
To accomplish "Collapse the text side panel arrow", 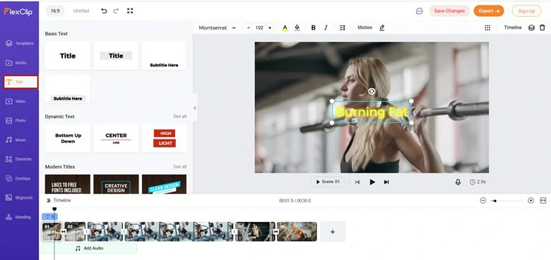I will point(195,108).
